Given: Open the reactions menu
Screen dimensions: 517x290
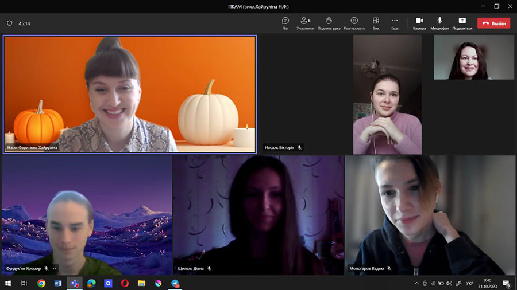Looking at the screenshot, I should click(354, 23).
